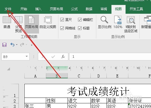Save the workbook with the floppy icon
This screenshot has height=108, width=151.
pyautogui.click(x=4, y=45)
